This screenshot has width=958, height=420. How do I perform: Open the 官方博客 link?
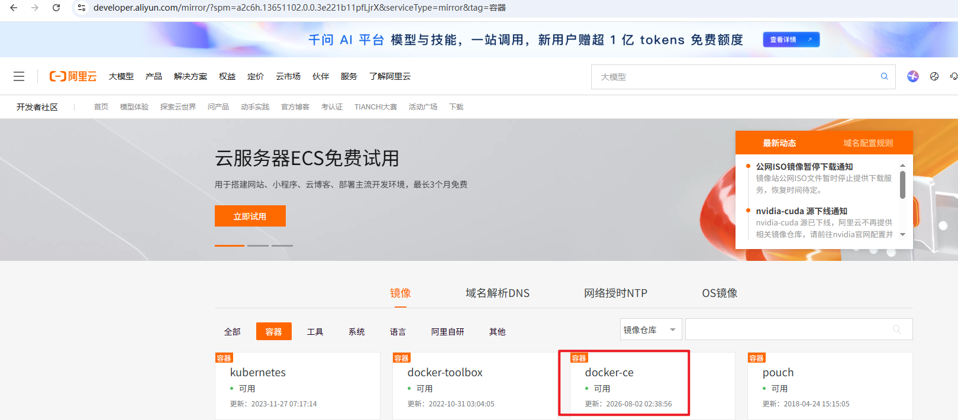[x=295, y=107]
